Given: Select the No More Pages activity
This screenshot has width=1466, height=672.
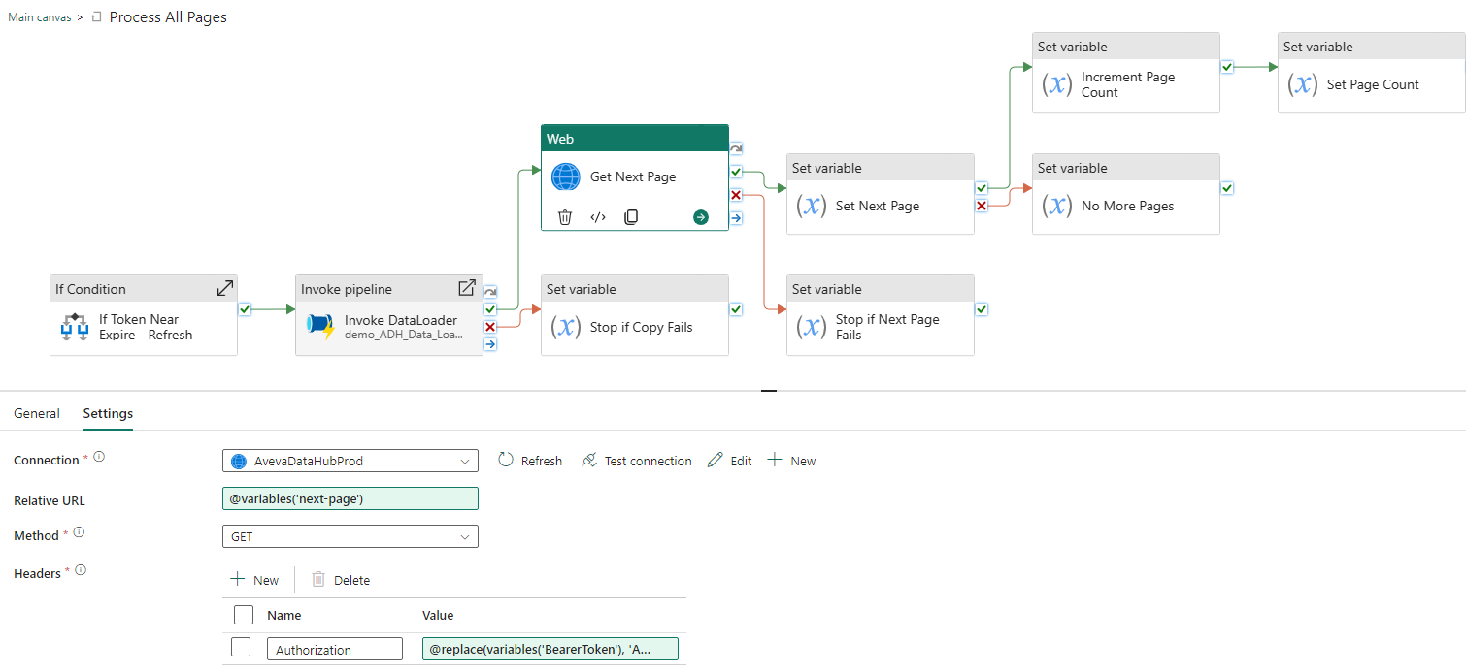Looking at the screenshot, I should [1126, 194].
